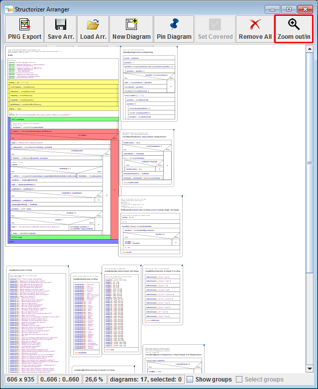Save arrangement with Save Arr. button

(61, 29)
